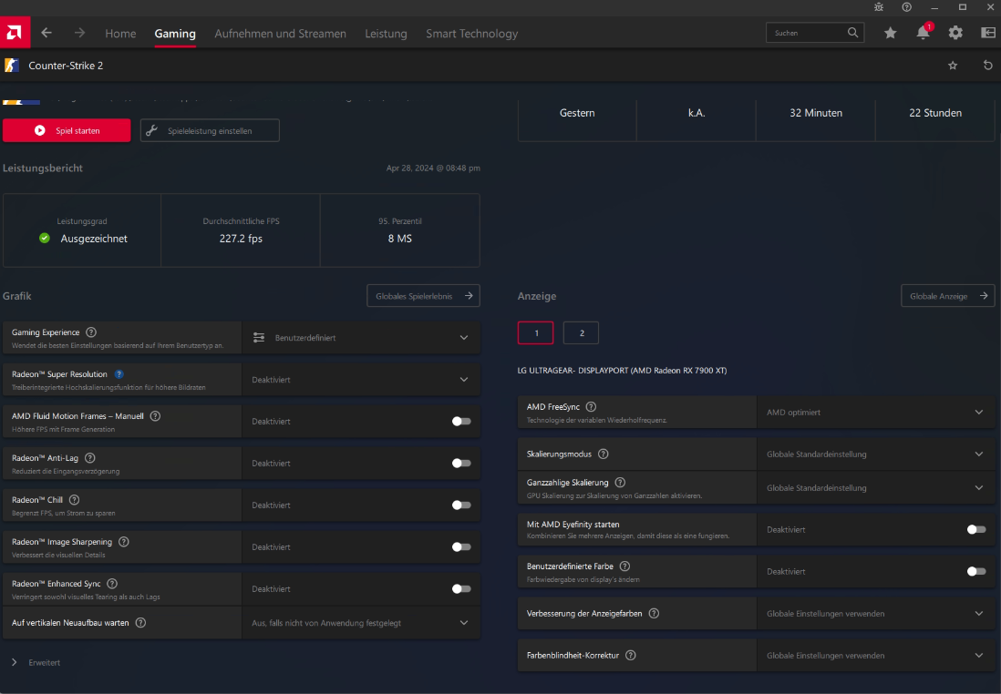
Task: Show AMD Fluid Motion Frames help icon
Action: (x=155, y=416)
